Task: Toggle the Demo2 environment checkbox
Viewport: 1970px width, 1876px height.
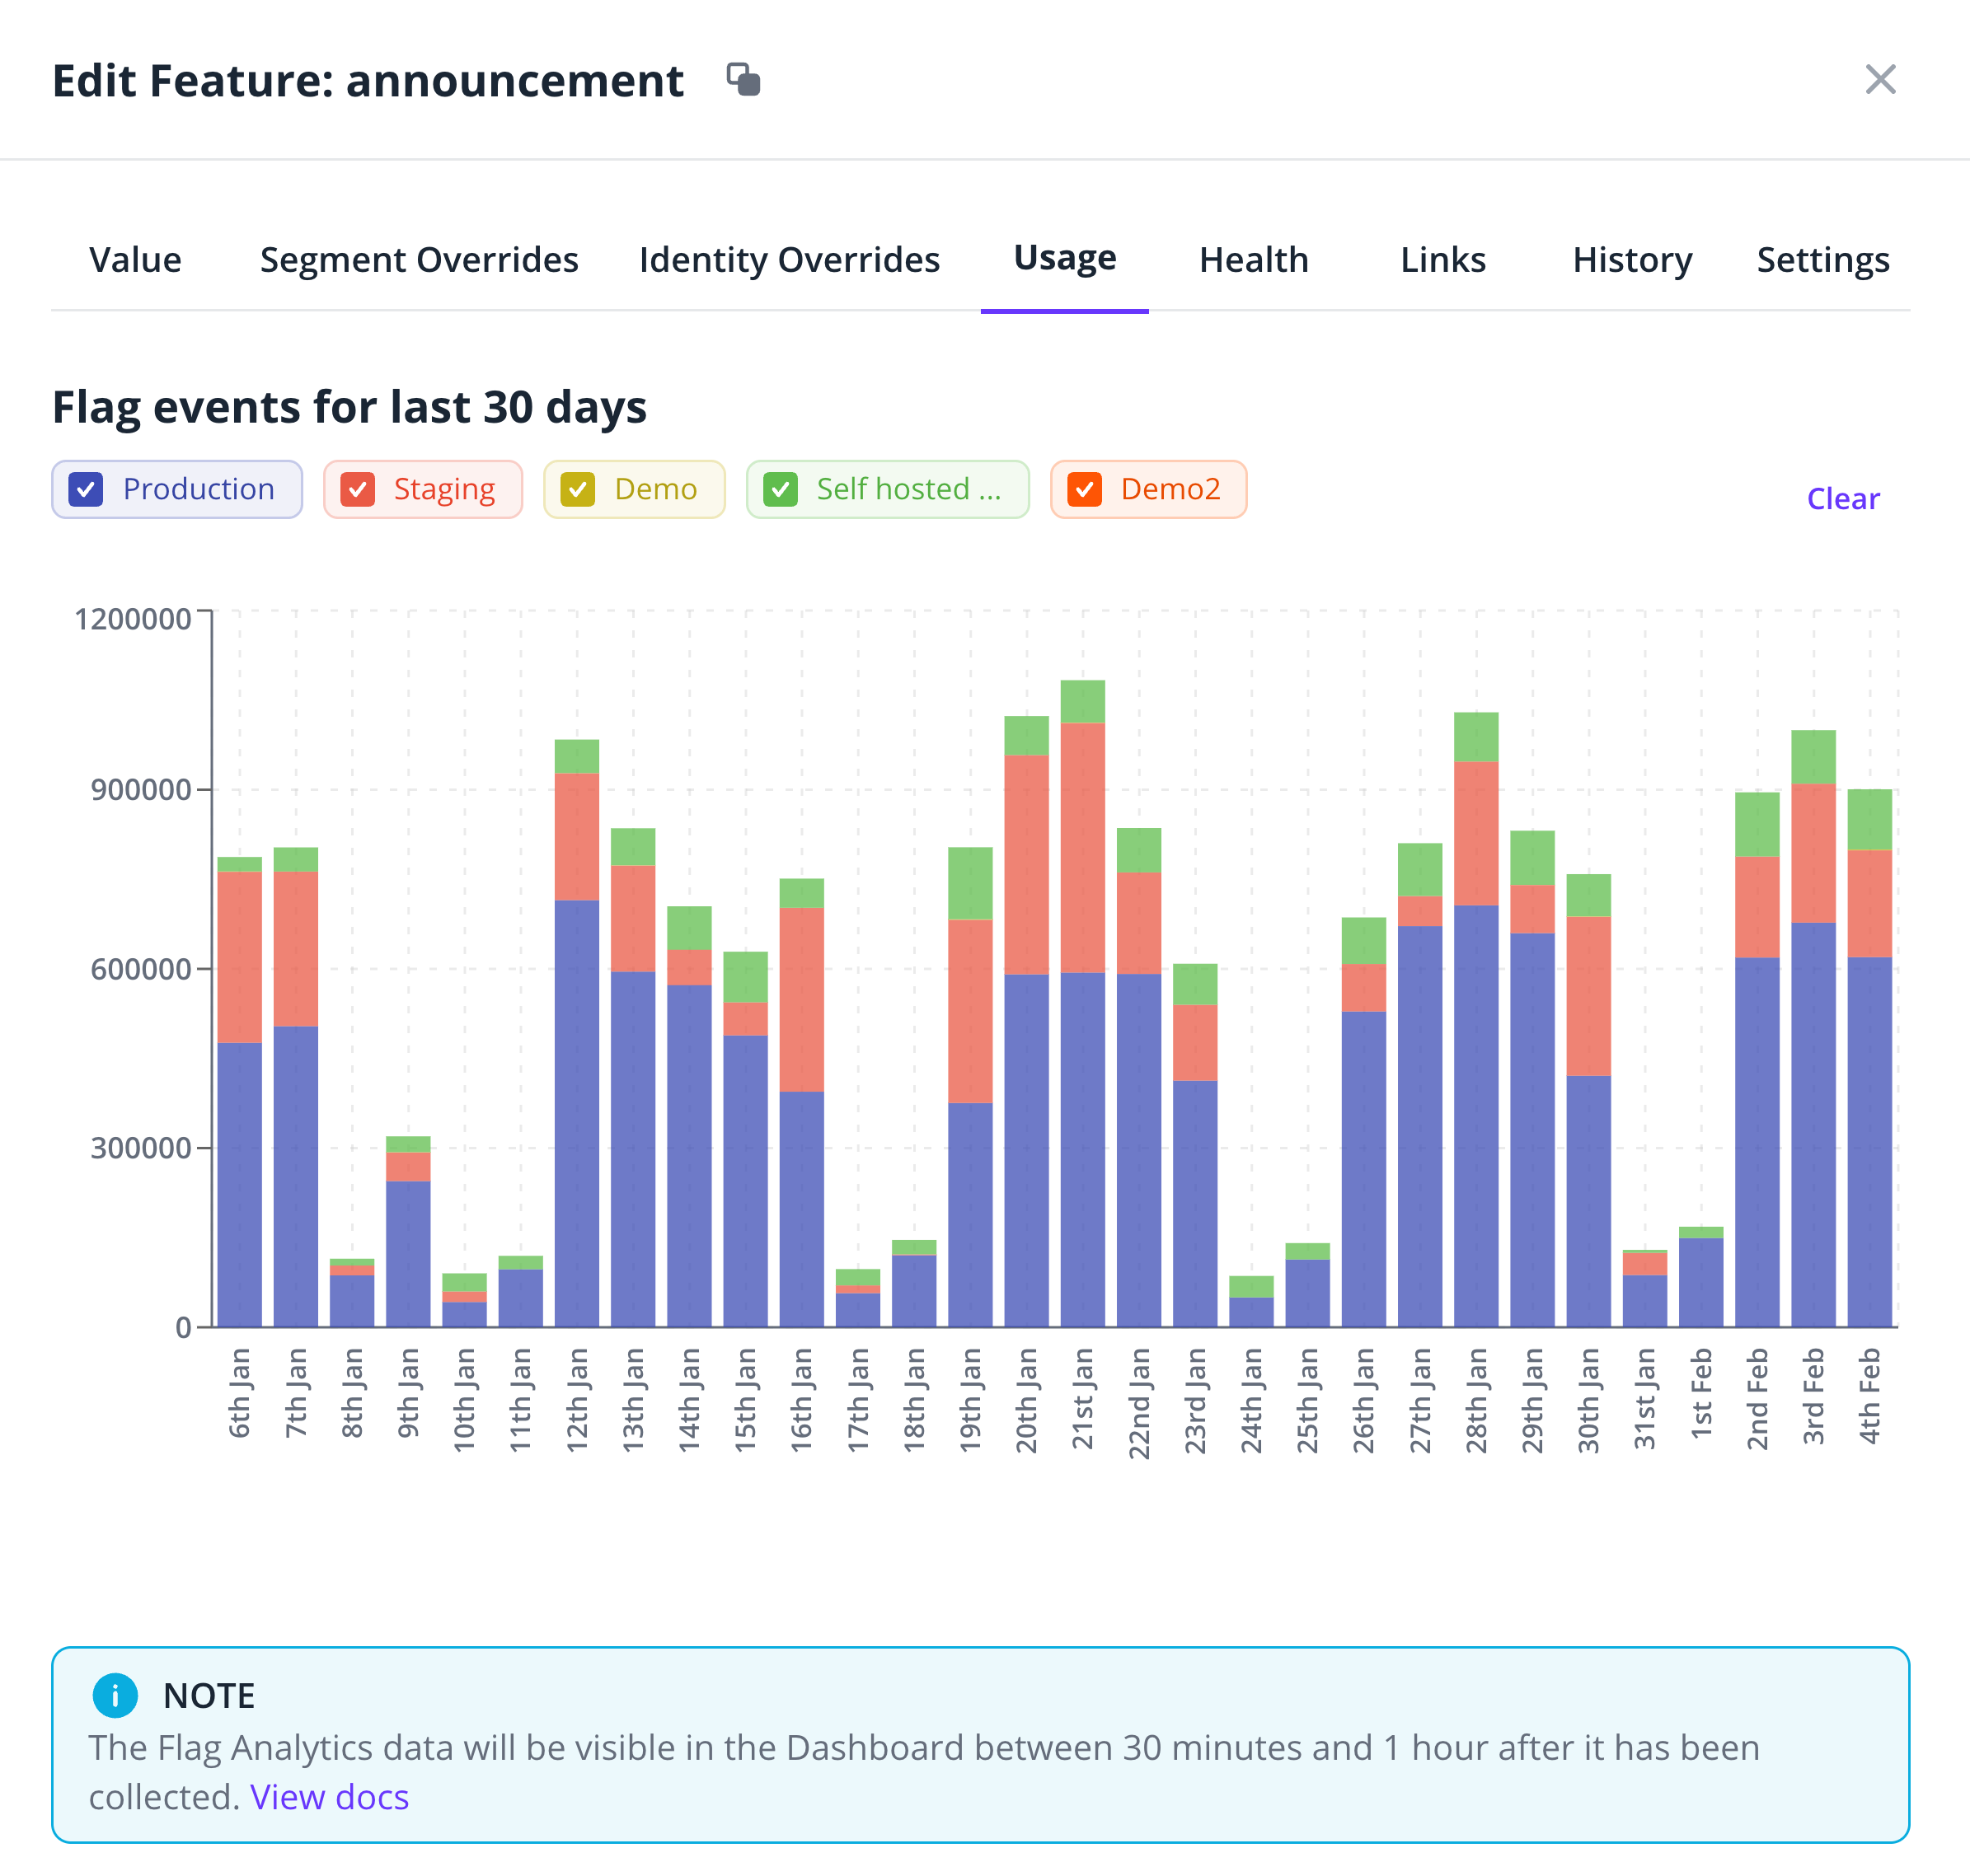Action: point(1085,489)
